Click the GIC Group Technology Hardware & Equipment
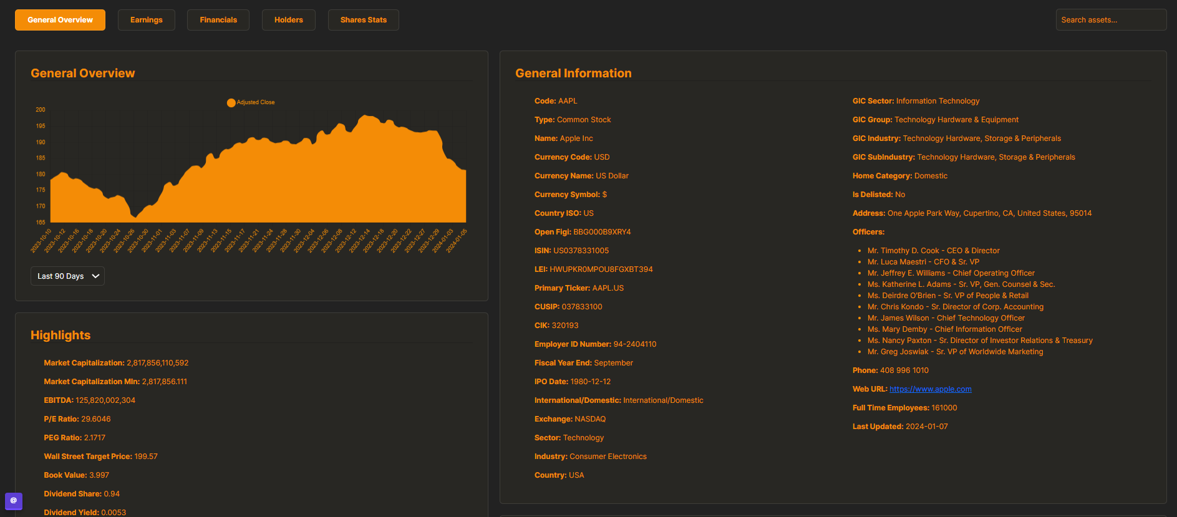Screen dimensions: 1177x517 pyautogui.click(x=936, y=120)
